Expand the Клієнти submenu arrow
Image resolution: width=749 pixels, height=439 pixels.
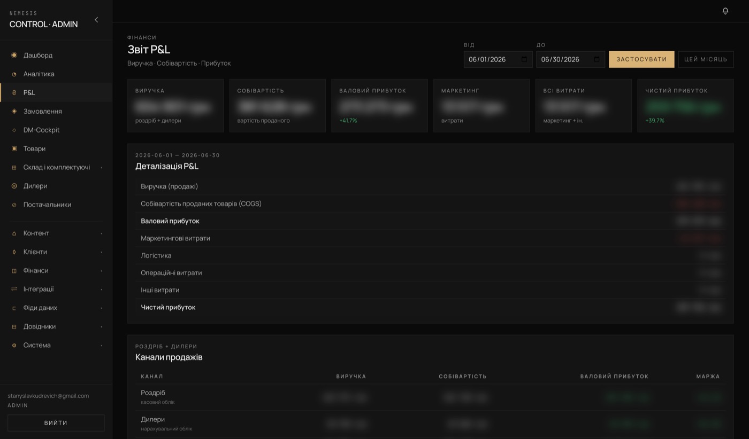coord(101,252)
